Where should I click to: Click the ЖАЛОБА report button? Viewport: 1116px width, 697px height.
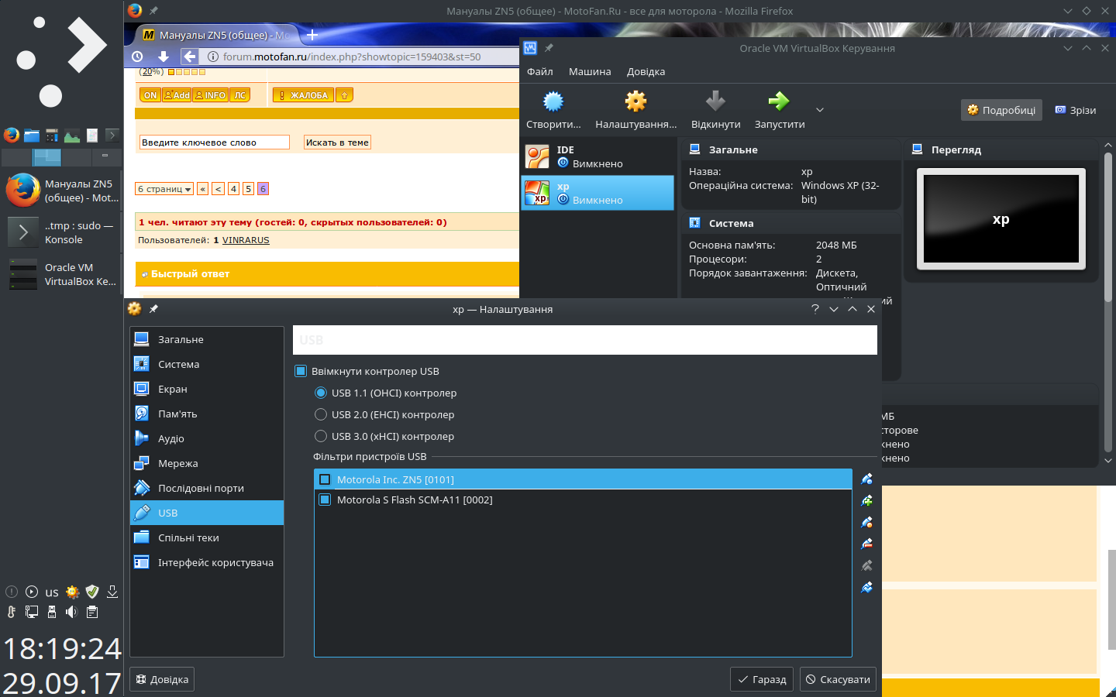304,95
